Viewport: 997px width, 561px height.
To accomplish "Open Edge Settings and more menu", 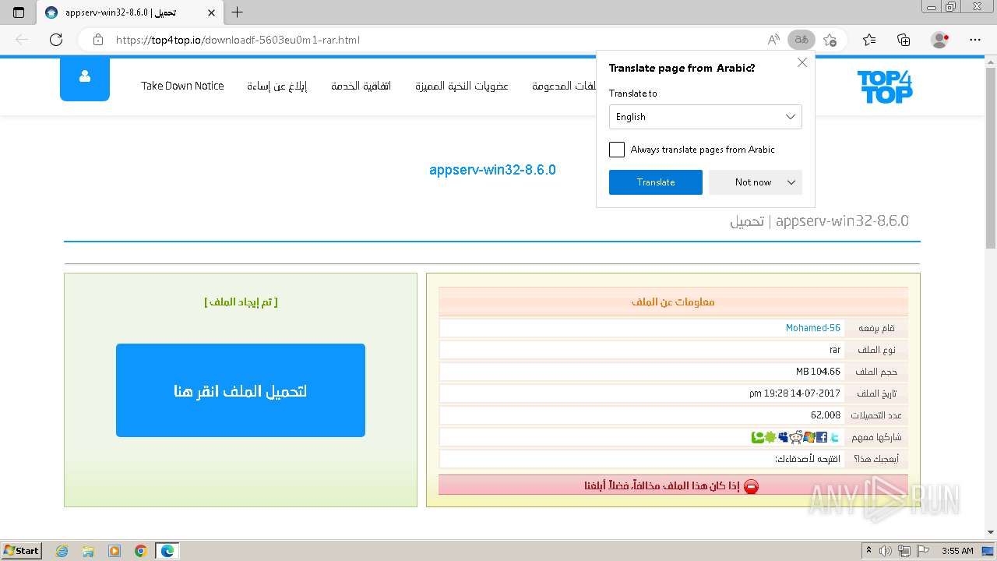I will pos(975,40).
